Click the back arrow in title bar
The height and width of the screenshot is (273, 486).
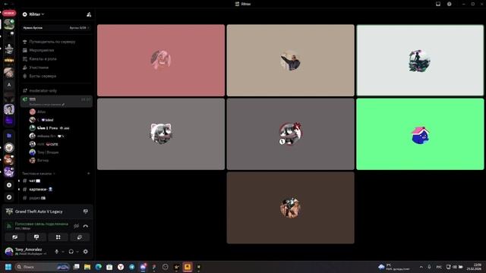pos(5,4)
